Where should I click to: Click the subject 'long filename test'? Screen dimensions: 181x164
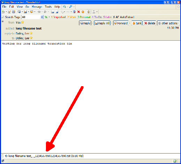29,28
